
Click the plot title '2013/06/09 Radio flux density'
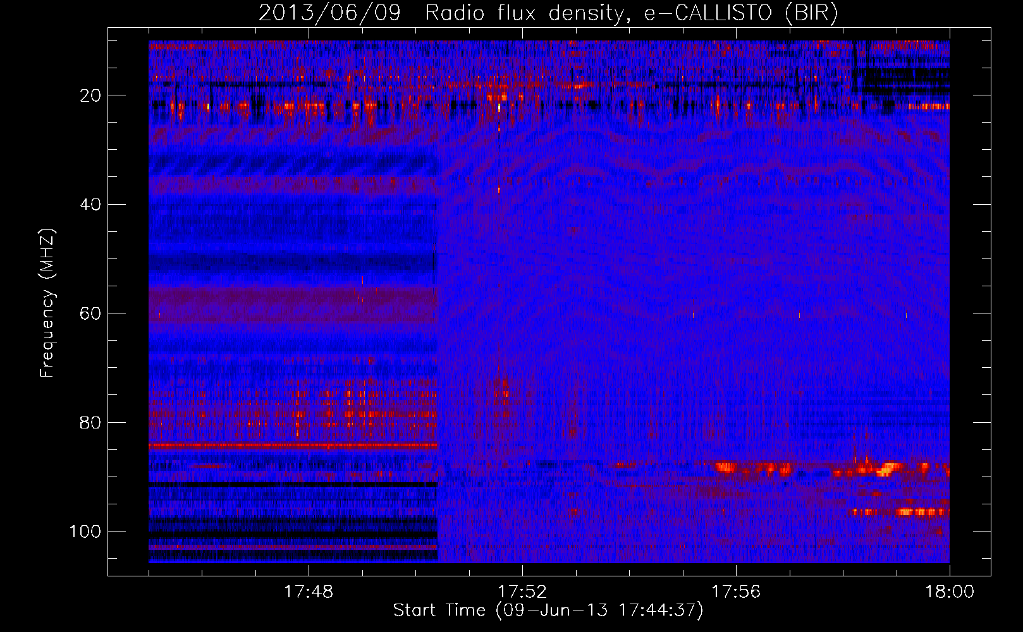click(548, 13)
